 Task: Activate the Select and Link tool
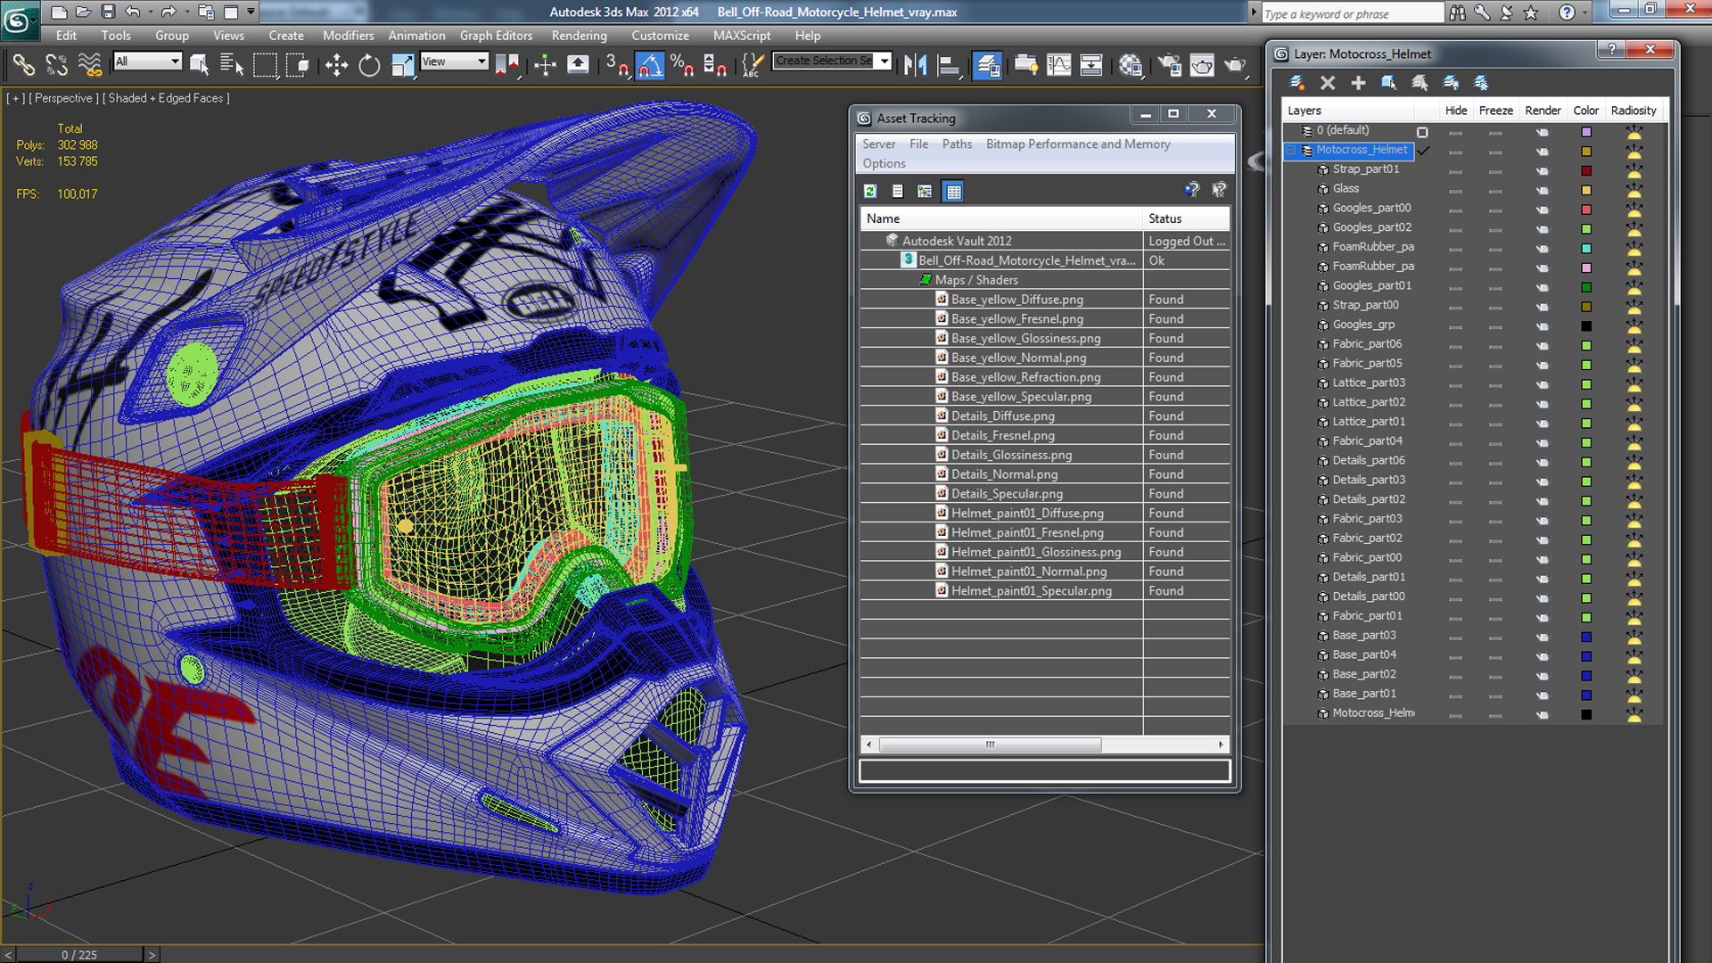click(23, 64)
